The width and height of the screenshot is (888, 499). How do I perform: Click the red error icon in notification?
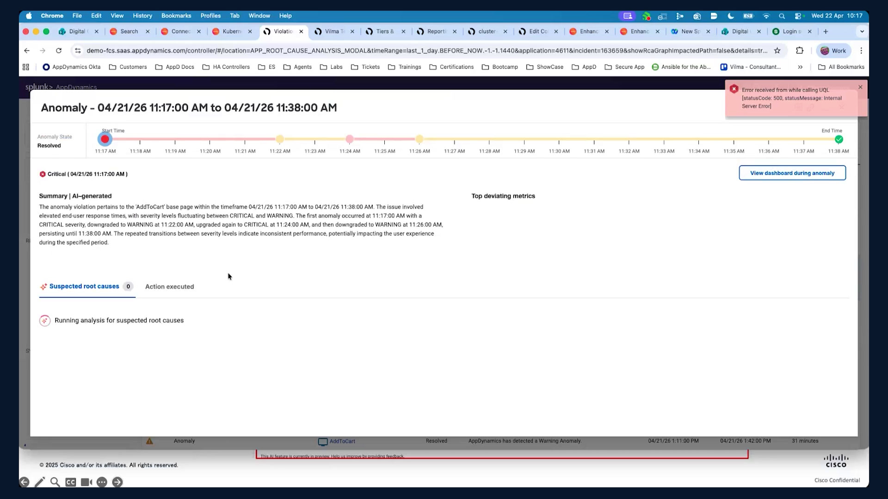point(734,89)
